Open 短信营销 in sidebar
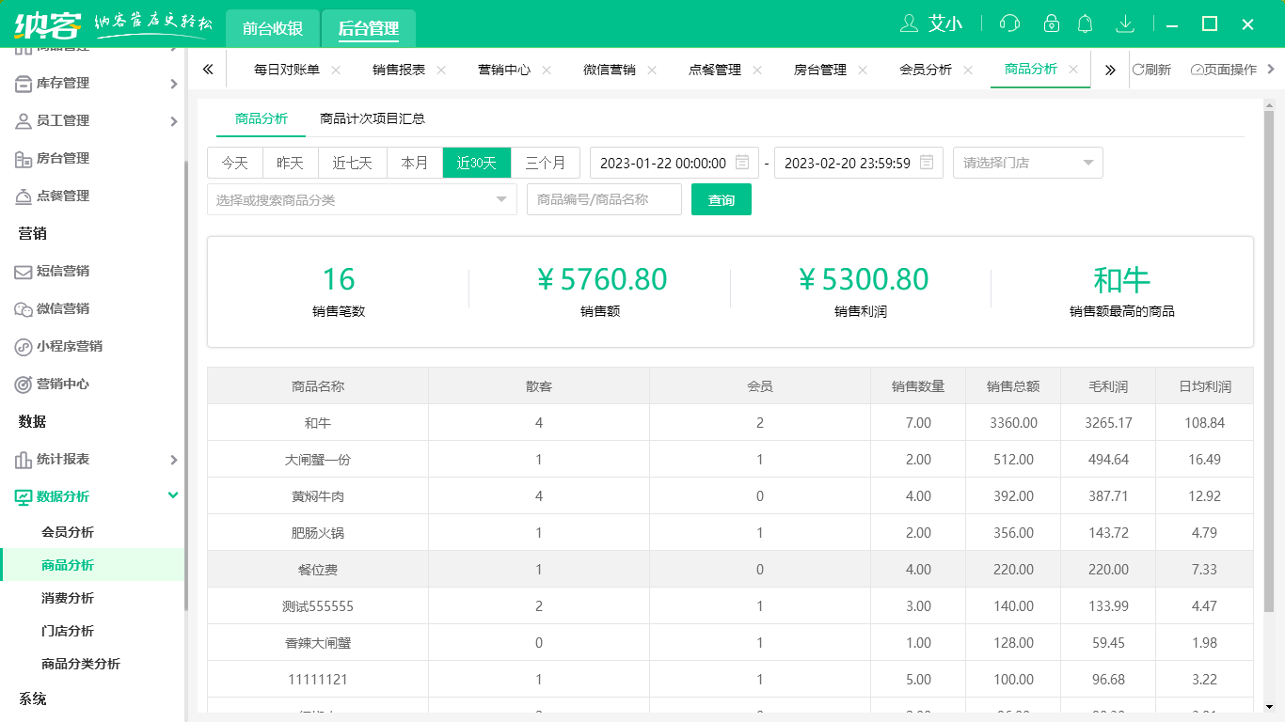Viewport: 1285px width, 722px height. point(63,271)
